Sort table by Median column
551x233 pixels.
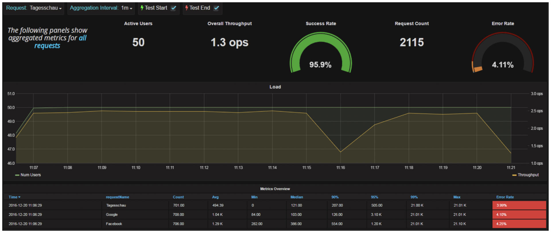(297, 197)
